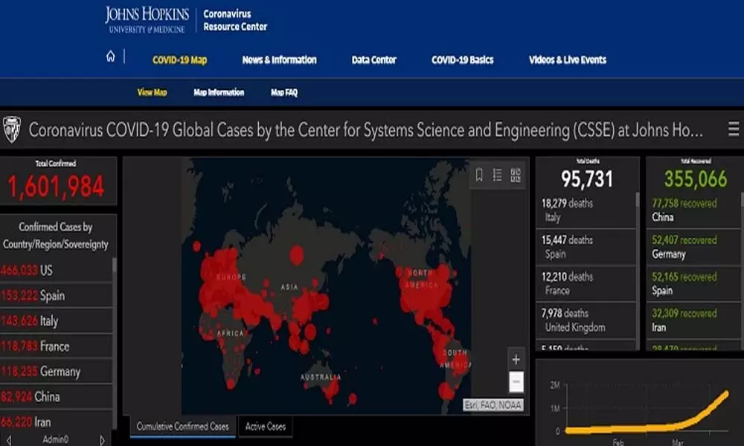Go to previous Admin level with left arrow
Image resolution: width=744 pixels, height=446 pixels.
click(8, 439)
